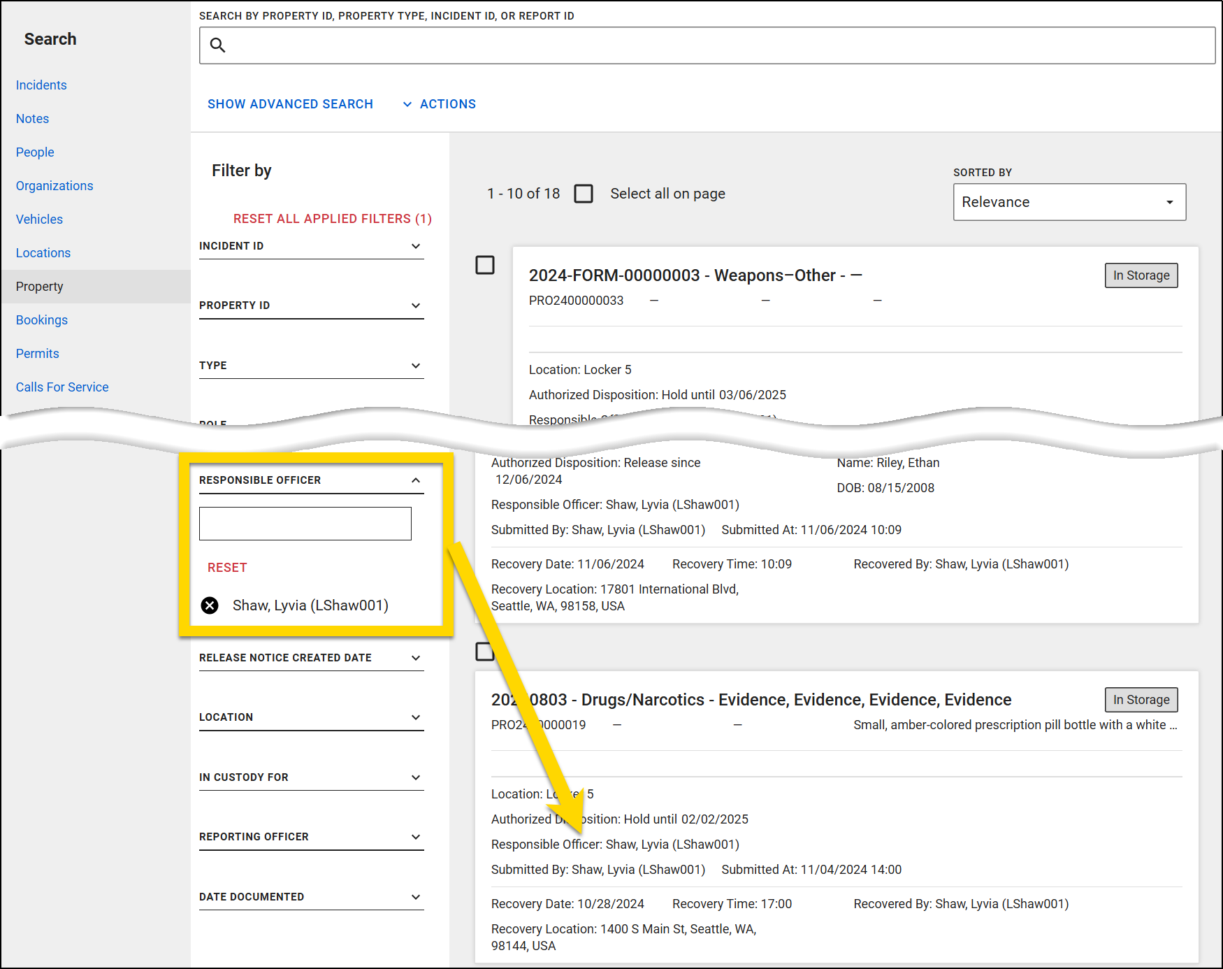The width and height of the screenshot is (1223, 969).
Task: Remove the Shaw, Lyvia officer filter chip
Action: (210, 605)
